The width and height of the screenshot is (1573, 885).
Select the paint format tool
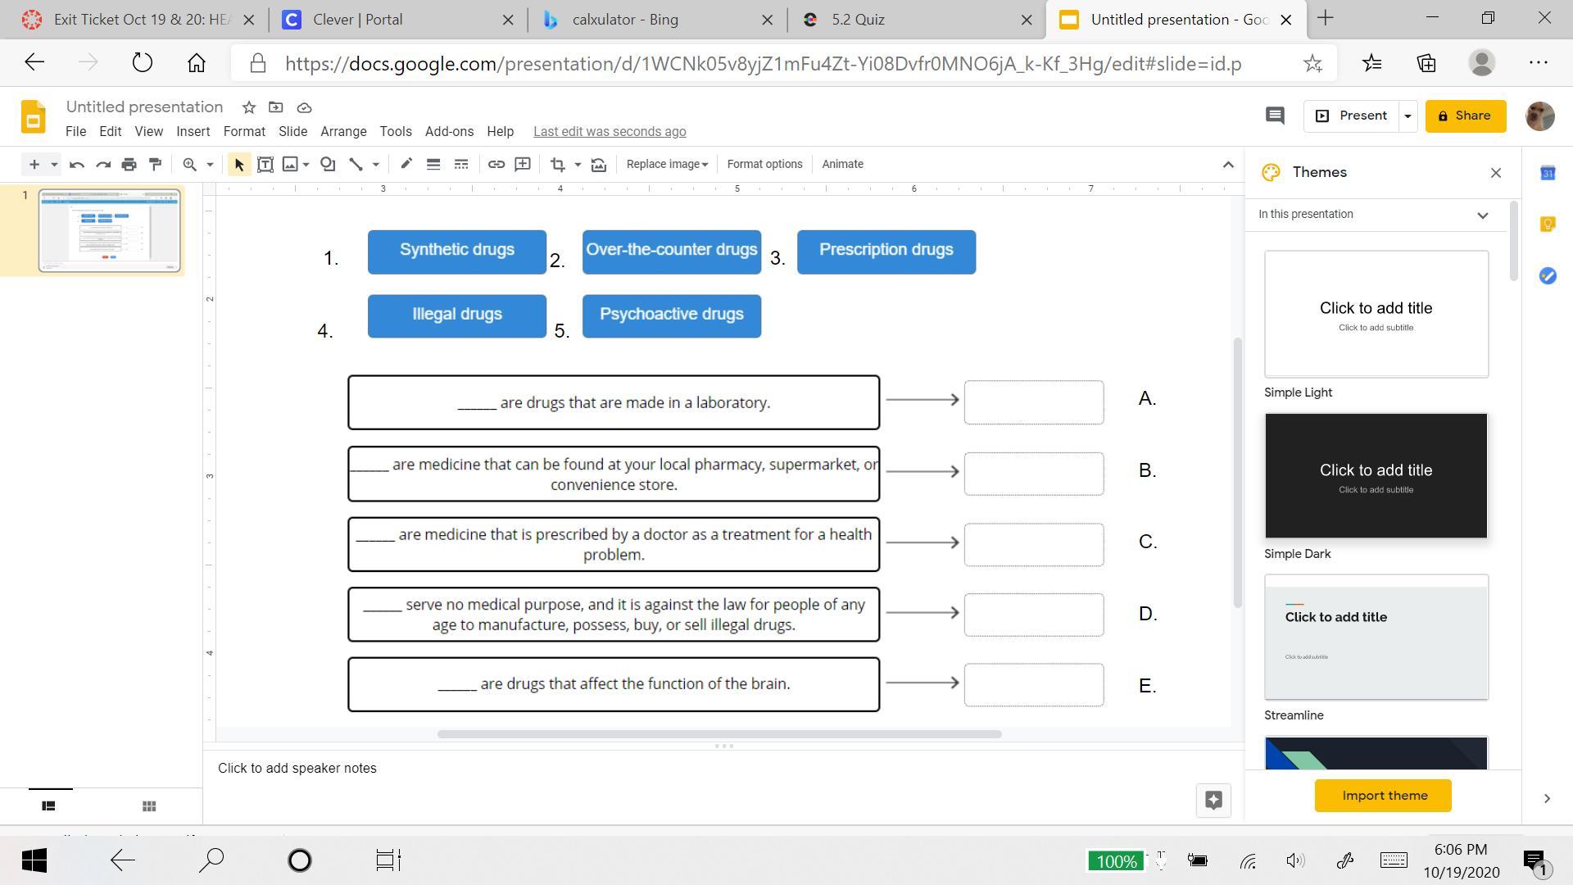(155, 165)
